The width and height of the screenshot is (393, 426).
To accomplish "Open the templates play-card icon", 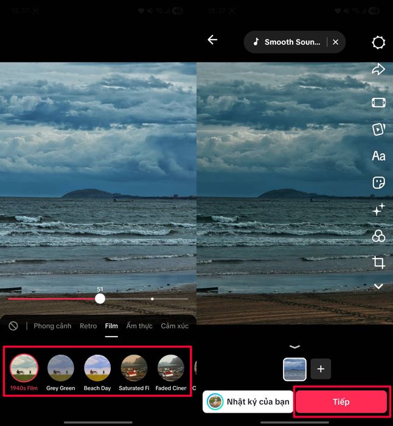I will (x=378, y=129).
